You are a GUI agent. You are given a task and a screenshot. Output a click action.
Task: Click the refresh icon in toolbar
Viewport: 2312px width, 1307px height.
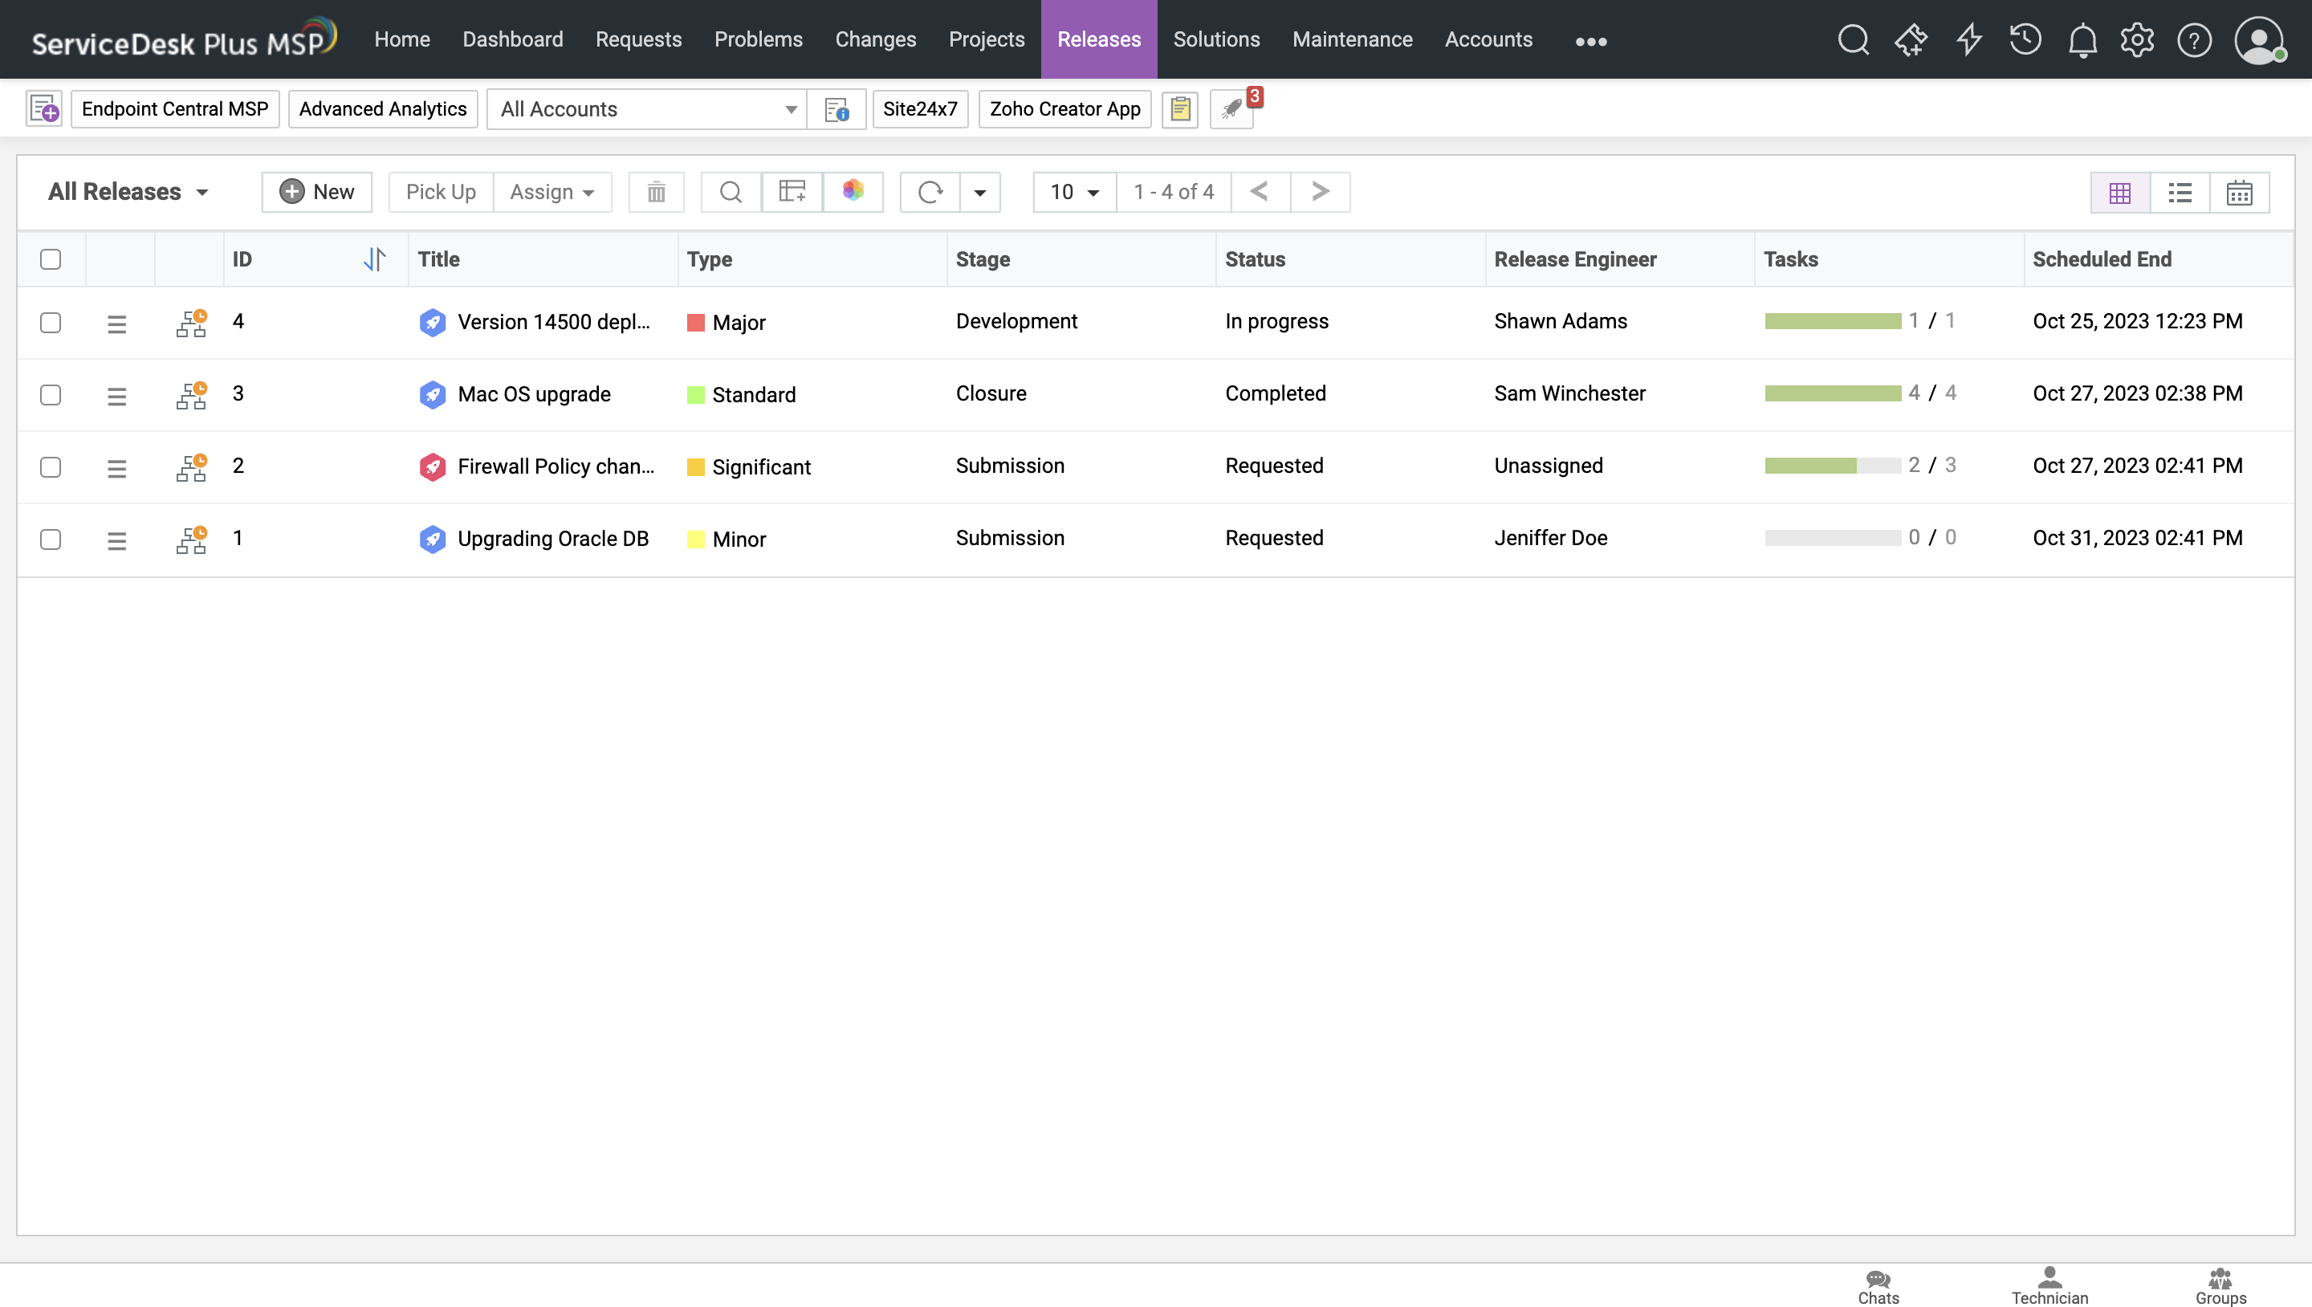(x=930, y=192)
